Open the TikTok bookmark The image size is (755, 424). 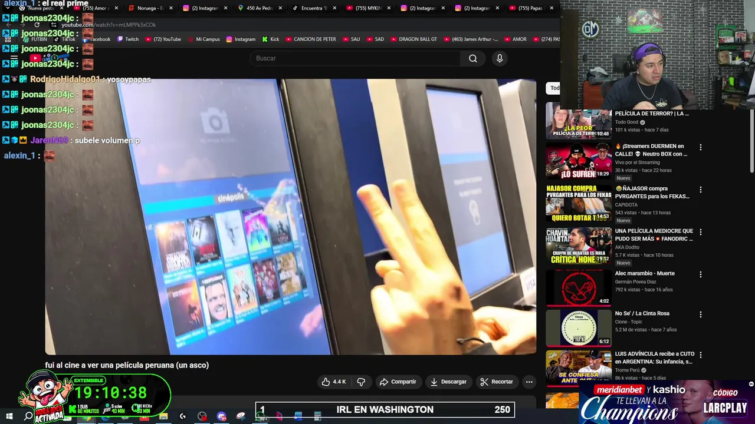(x=65, y=39)
